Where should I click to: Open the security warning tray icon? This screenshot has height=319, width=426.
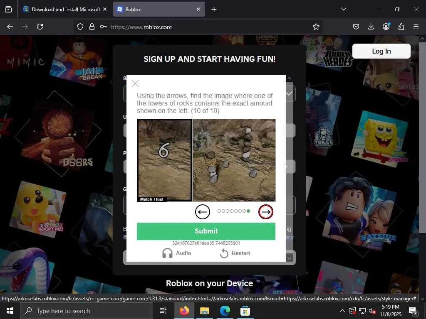[x=352, y=311]
